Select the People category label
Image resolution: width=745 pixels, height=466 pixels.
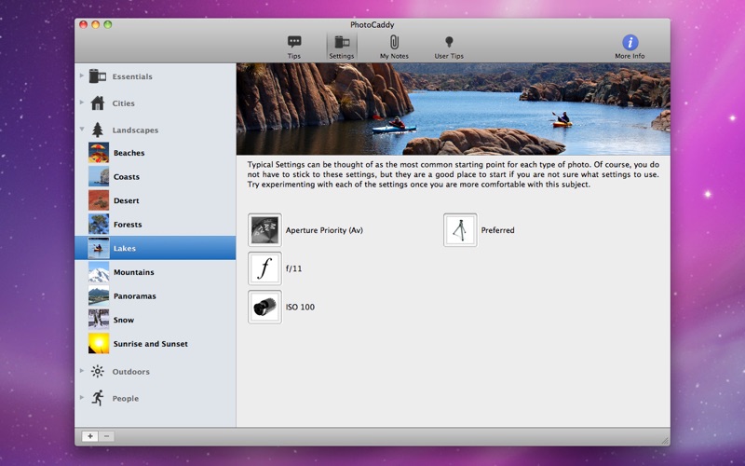coord(126,399)
